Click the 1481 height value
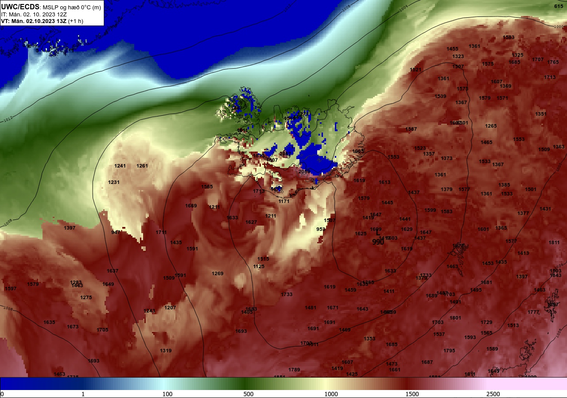Screen dimensions: 567x398 311,308
